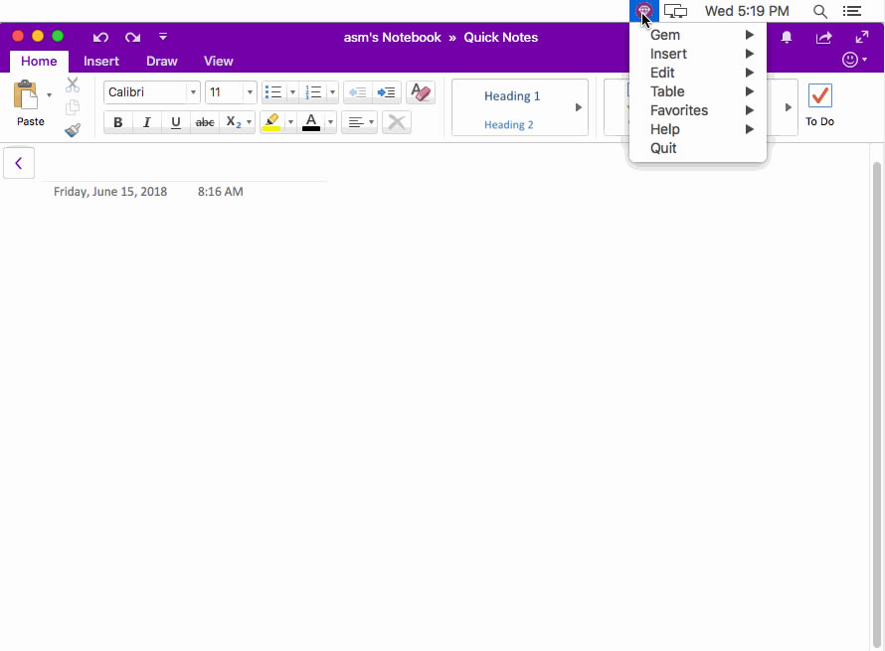
Task: Apply the Heading 1 style
Action: 512,96
